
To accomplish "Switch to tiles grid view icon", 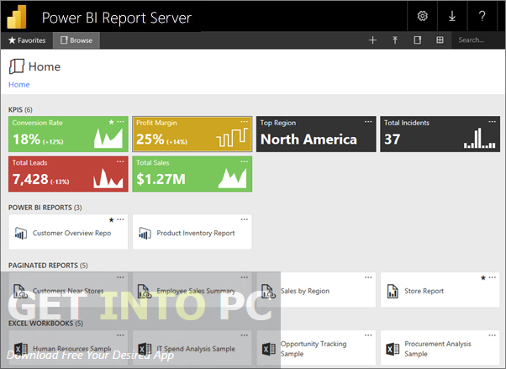I will point(440,40).
